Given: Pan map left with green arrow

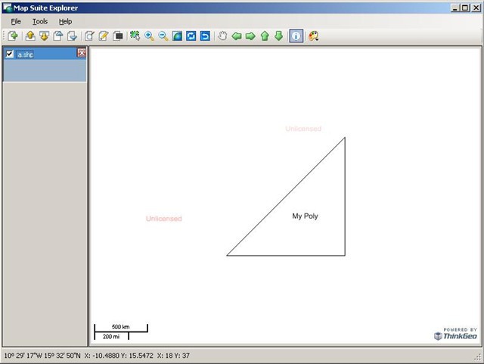Looking at the screenshot, I should coord(237,36).
